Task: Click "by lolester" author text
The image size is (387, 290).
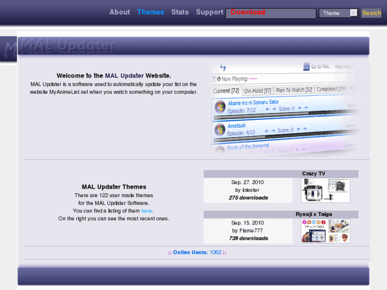Action: tap(247, 190)
